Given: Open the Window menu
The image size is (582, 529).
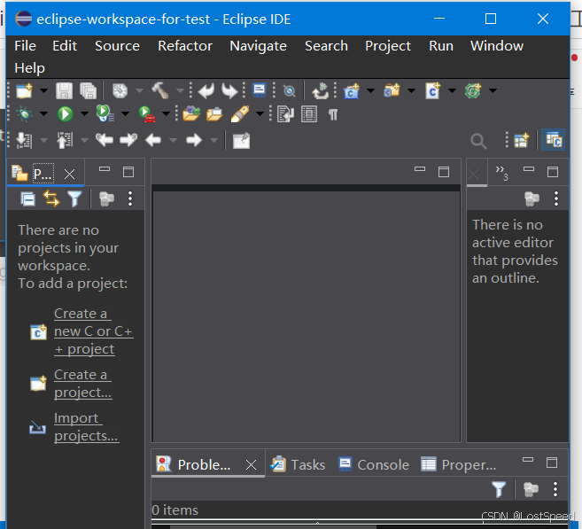Looking at the screenshot, I should 497,46.
